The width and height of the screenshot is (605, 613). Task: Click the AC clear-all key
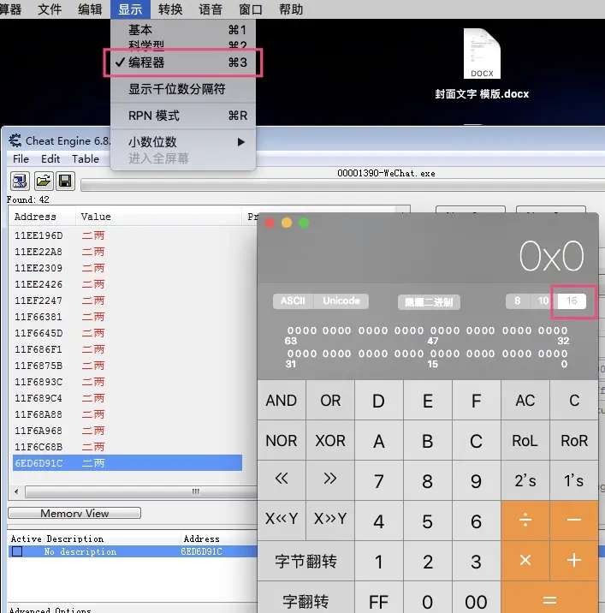click(x=525, y=401)
